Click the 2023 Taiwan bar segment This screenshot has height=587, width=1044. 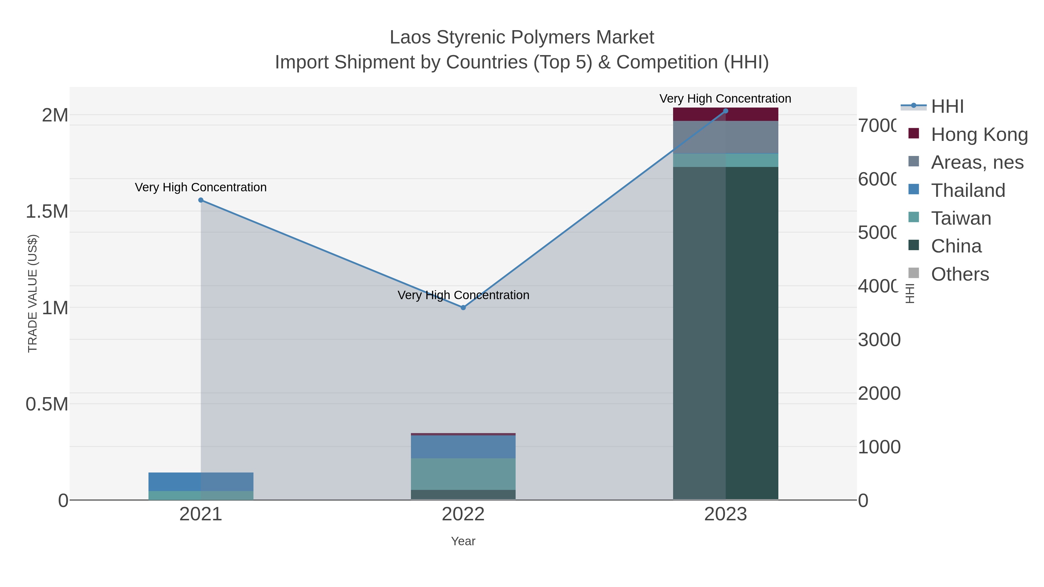pyautogui.click(x=726, y=160)
